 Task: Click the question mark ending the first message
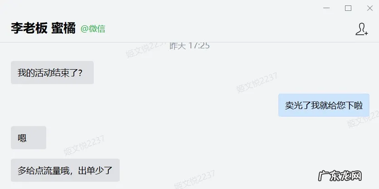81,73
